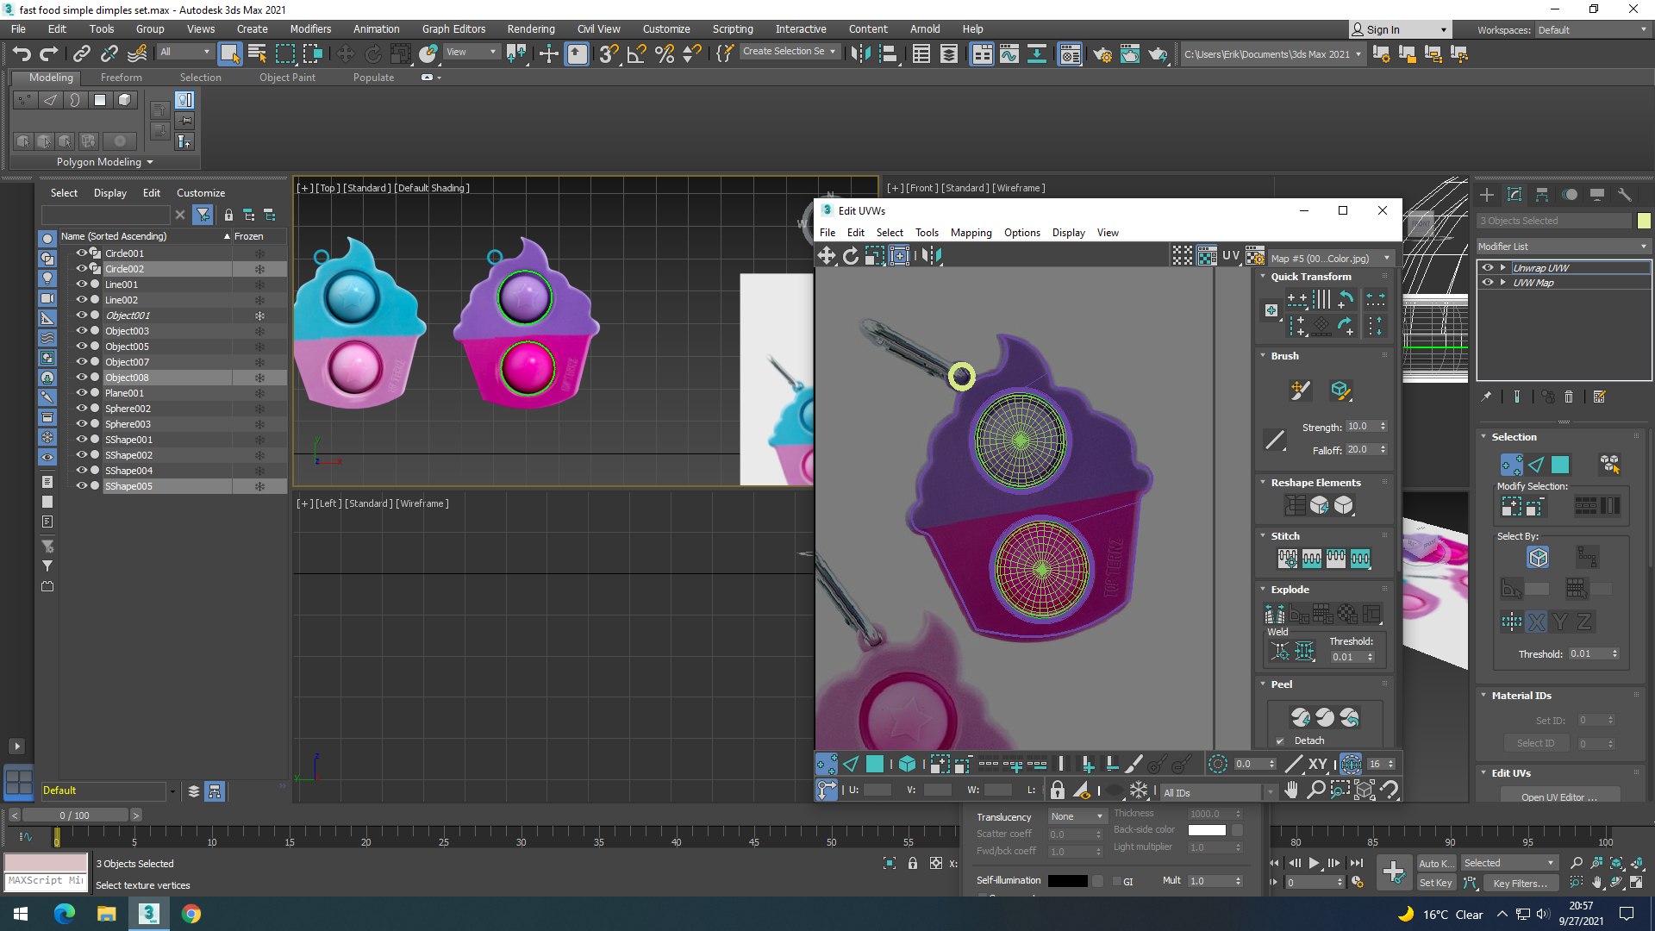Viewport: 1655px width, 931px height.
Task: Open the Customize menu in Scene Explorer
Action: coord(201,193)
